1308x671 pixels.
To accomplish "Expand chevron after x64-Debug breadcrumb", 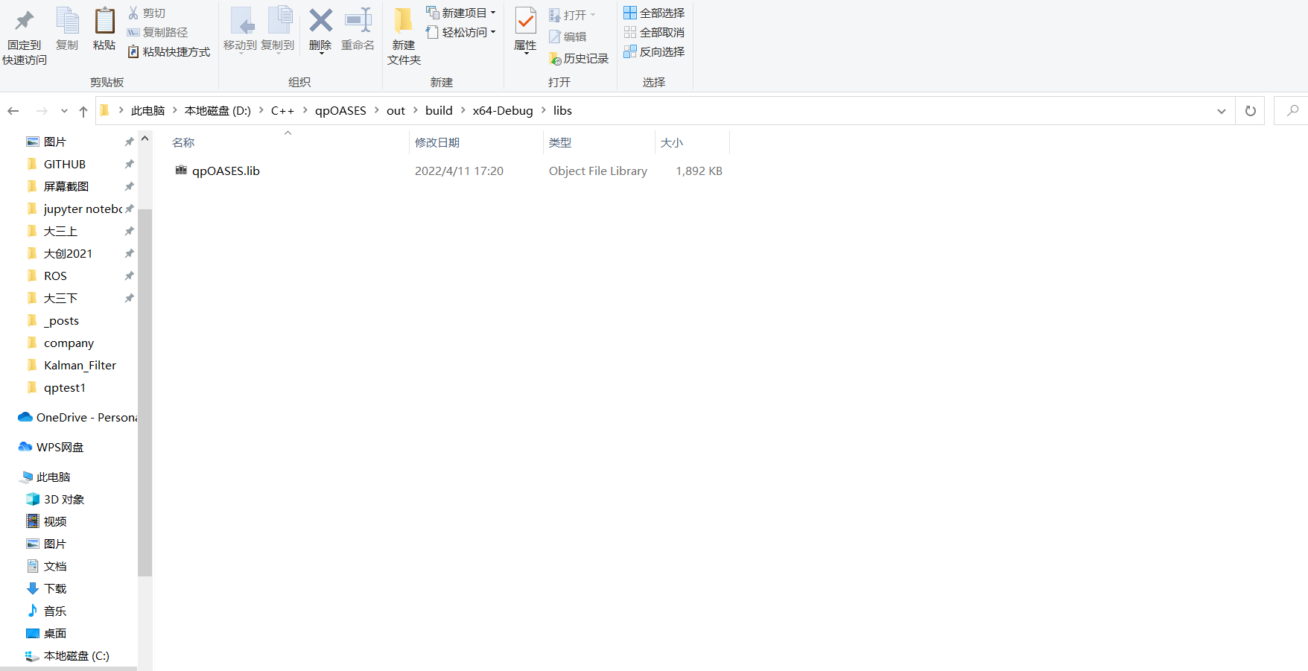I will [543, 110].
